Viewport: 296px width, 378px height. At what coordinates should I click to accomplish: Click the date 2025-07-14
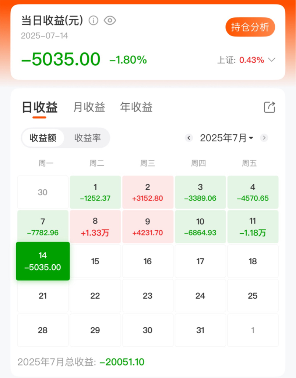[45, 36]
